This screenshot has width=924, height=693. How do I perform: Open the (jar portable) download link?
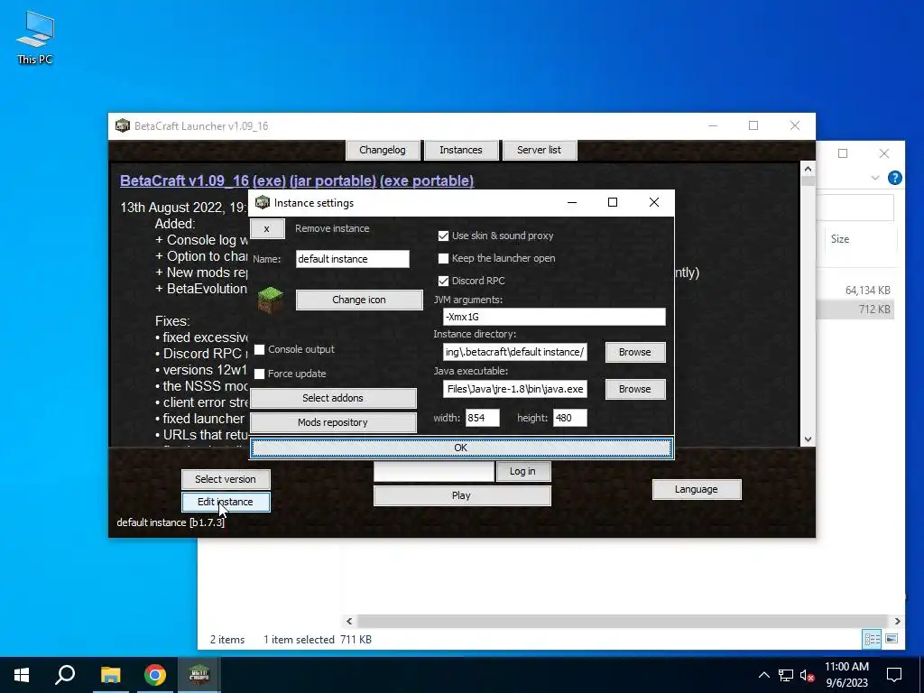click(x=333, y=180)
